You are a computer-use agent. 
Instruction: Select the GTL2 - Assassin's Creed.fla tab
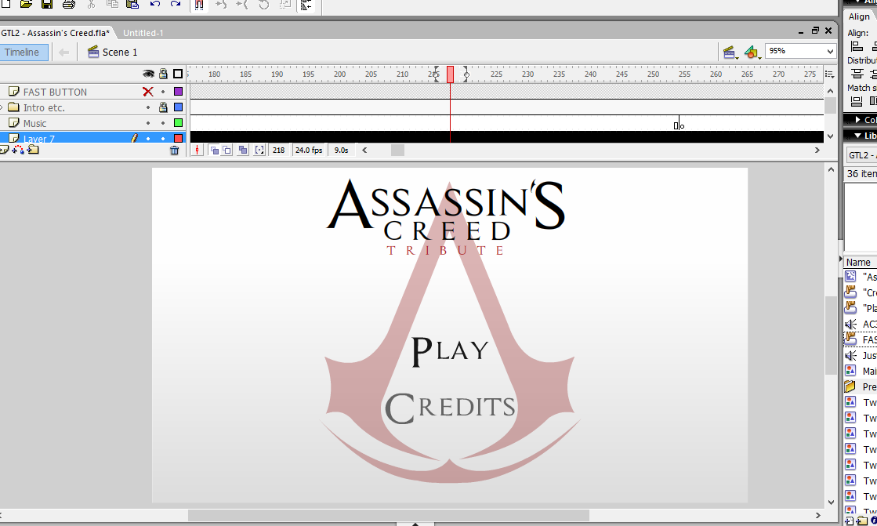click(56, 33)
